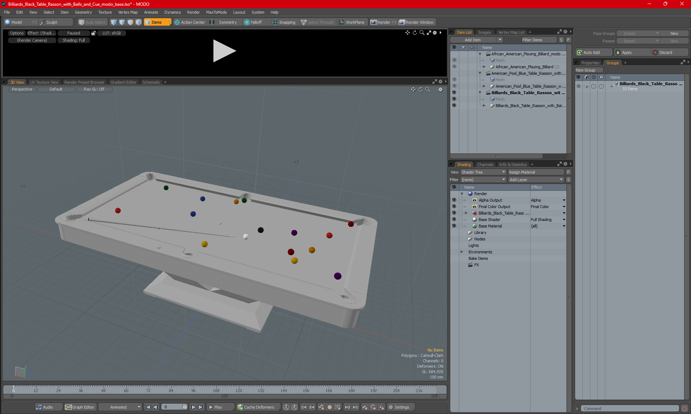Click the record keyframe circle icon
Viewport: 691px width, 414px height.
[329, 407]
